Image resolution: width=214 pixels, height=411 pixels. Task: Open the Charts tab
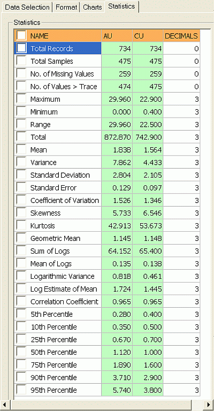tap(92, 7)
